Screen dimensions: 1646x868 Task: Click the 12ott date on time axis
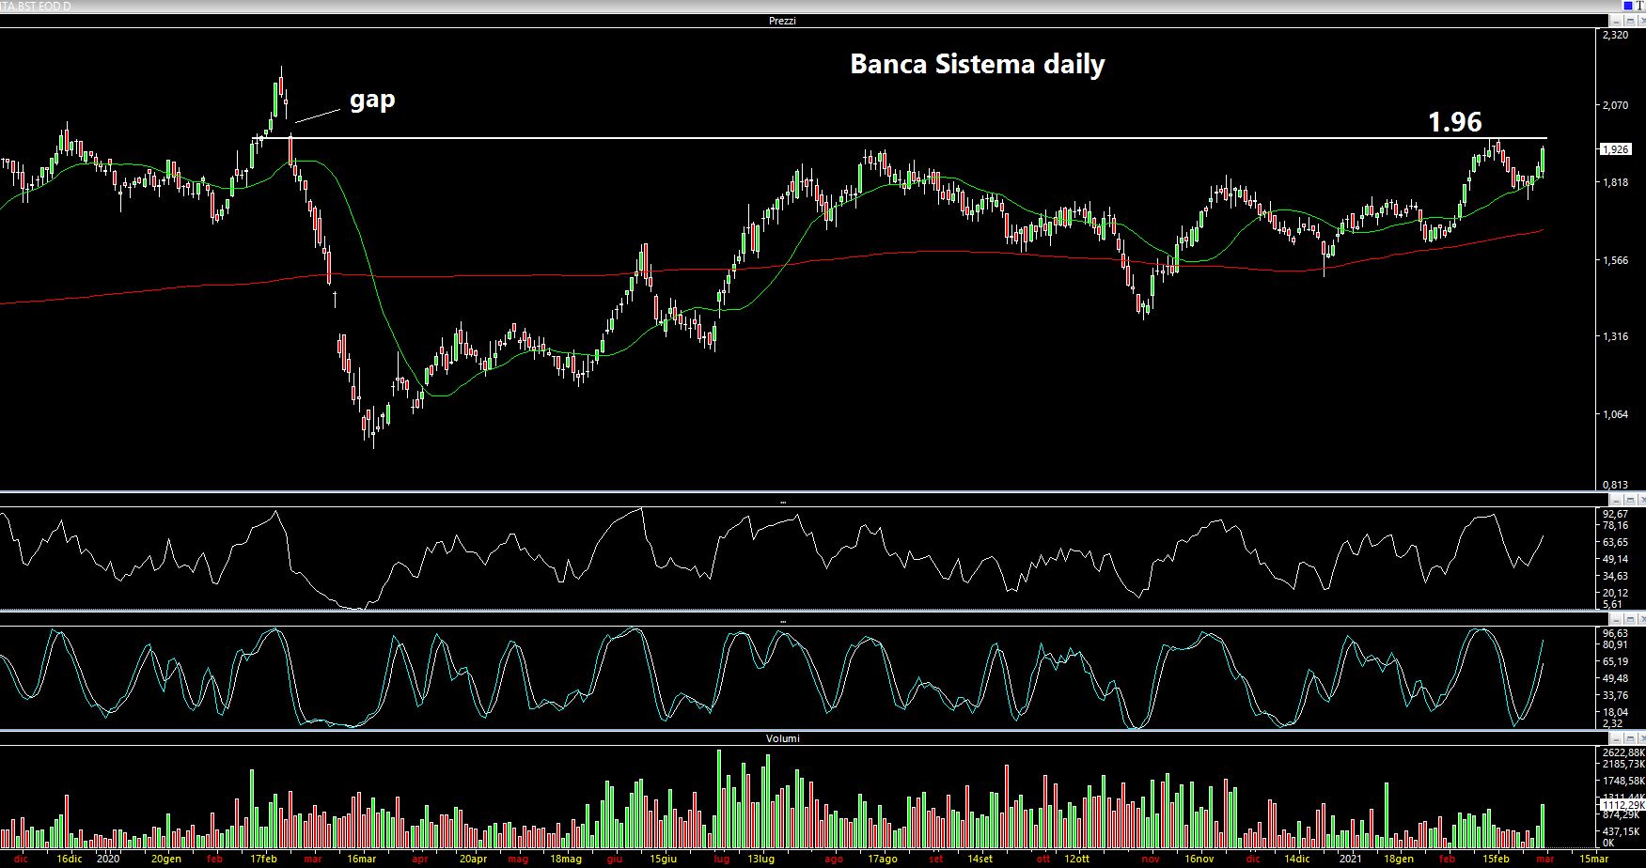pyautogui.click(x=1077, y=859)
